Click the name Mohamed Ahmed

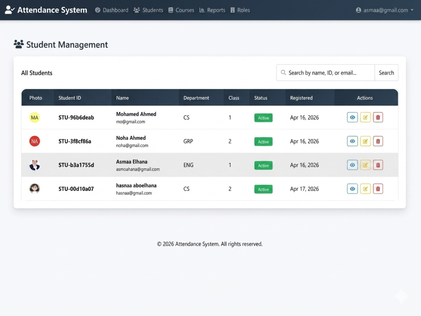[x=136, y=114]
